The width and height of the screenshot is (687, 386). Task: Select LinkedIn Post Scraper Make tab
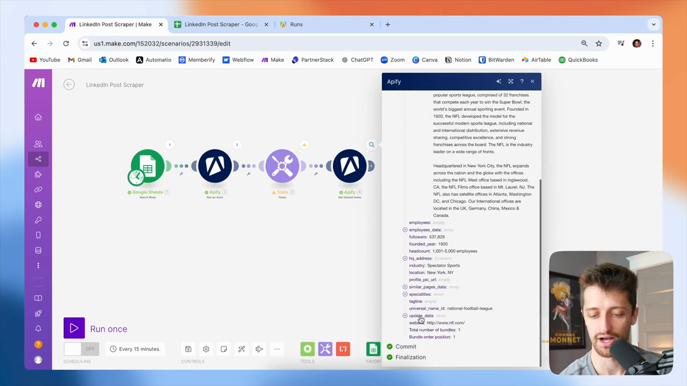point(116,24)
